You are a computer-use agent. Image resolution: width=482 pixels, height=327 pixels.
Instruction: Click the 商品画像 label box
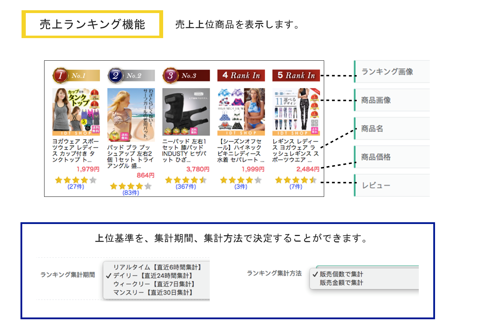392,100
